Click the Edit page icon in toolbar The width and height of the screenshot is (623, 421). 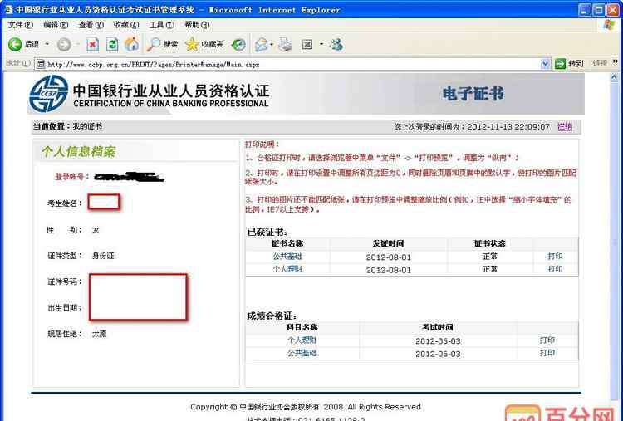307,45
